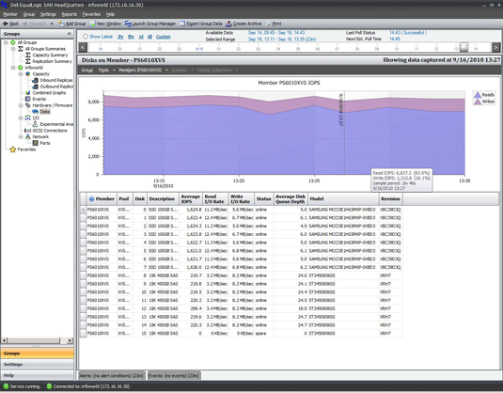Viewport: 503px width, 393px height.
Task: Collapse the infoworld tree node
Action: click(x=13, y=68)
